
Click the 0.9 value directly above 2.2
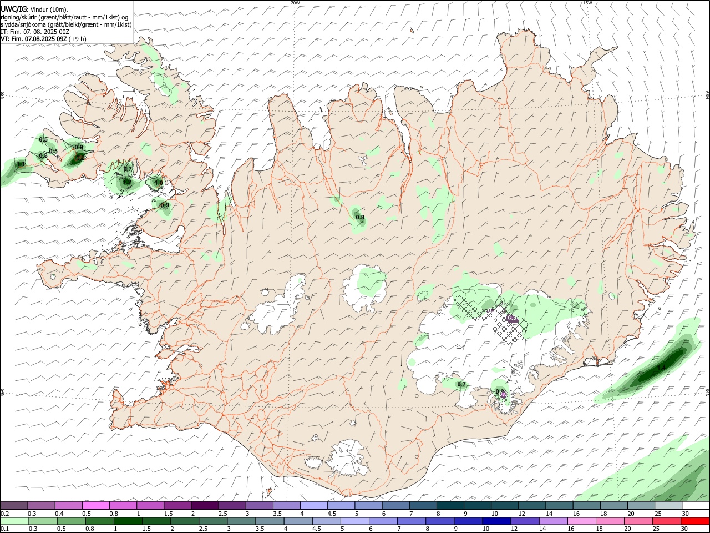(79, 147)
